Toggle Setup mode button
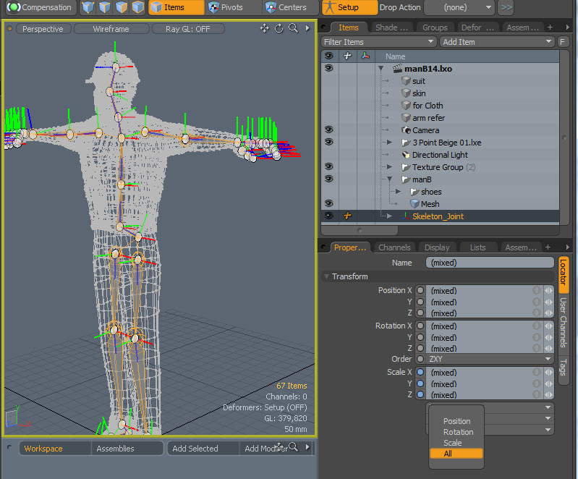 [349, 7]
